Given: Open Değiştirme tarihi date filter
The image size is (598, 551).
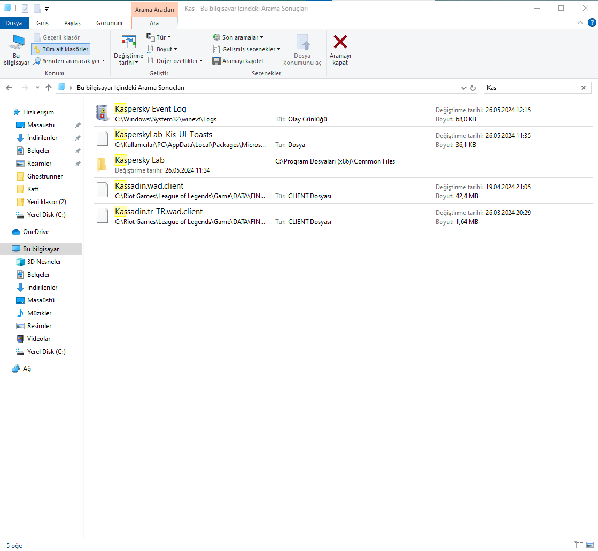Looking at the screenshot, I should [x=128, y=50].
